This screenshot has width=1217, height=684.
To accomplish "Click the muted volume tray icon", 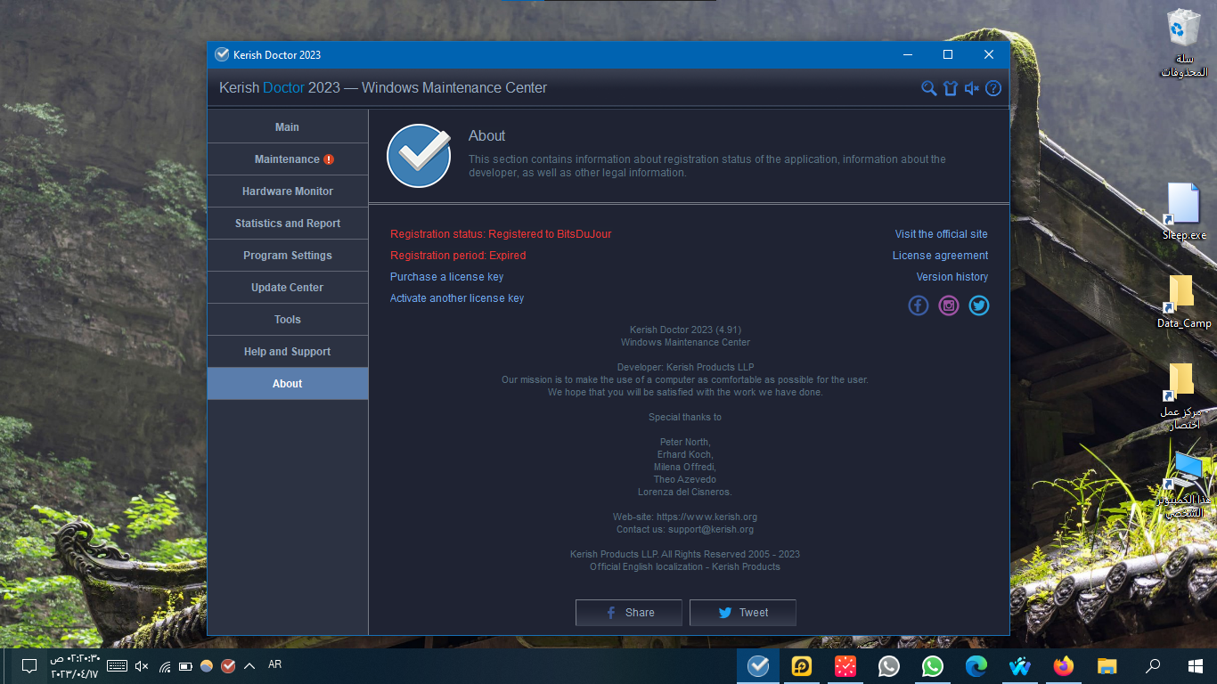I will pyautogui.click(x=142, y=666).
